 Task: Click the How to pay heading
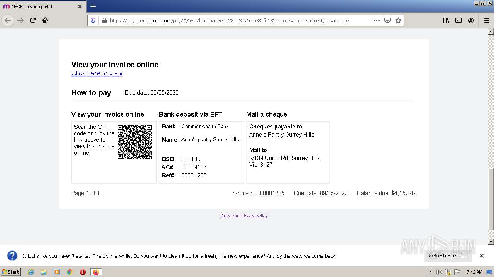click(91, 93)
